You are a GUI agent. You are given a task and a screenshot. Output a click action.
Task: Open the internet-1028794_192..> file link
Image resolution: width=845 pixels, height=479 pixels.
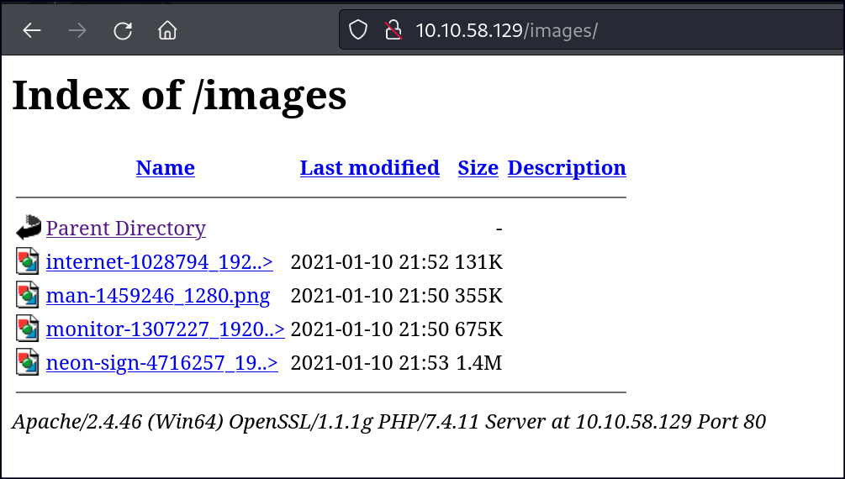coord(159,262)
